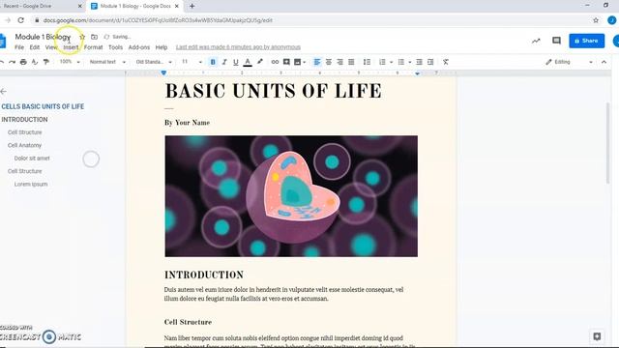619x348 pixels.
Task: Expand numbered list options arrow
Action: [391, 62]
